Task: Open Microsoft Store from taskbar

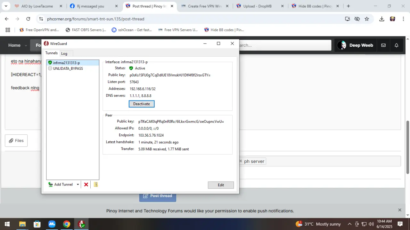Action: point(37,224)
